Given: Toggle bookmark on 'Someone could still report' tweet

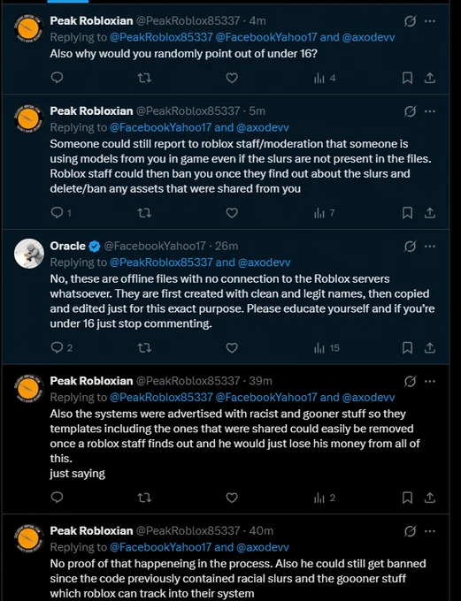Looking at the screenshot, I should [407, 213].
